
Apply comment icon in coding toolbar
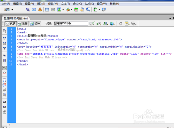(5, 80)
